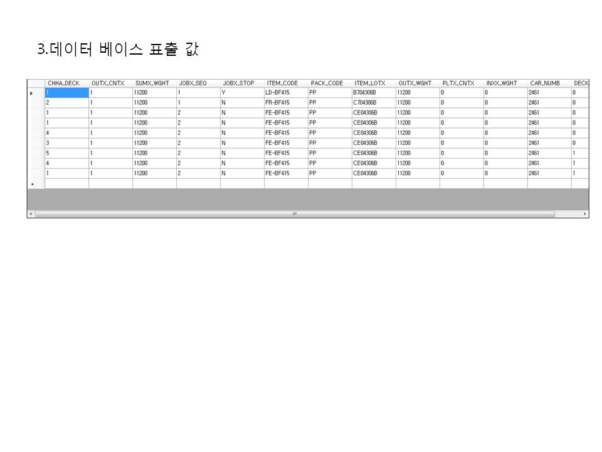Click the horizontal scrollbar left arrow
This screenshot has height=452, width=602.
(31, 214)
